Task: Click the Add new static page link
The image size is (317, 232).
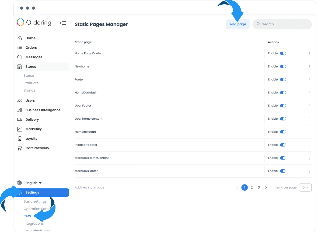Action: [90, 187]
